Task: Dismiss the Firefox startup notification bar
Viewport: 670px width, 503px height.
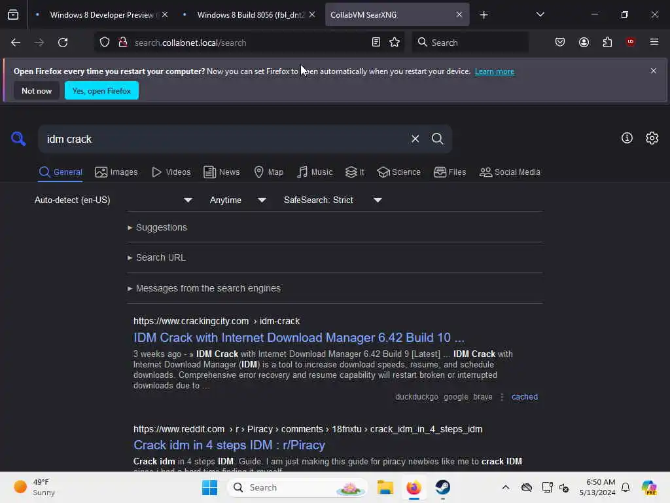Action: tap(654, 71)
